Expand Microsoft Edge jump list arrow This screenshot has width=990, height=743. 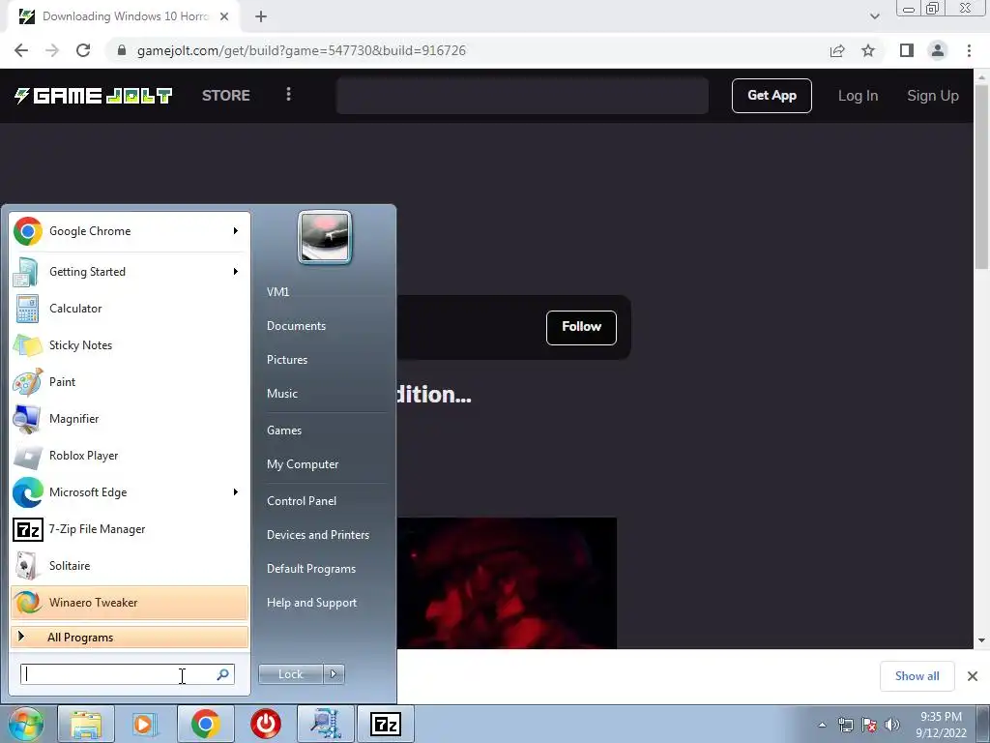pyautogui.click(x=236, y=492)
